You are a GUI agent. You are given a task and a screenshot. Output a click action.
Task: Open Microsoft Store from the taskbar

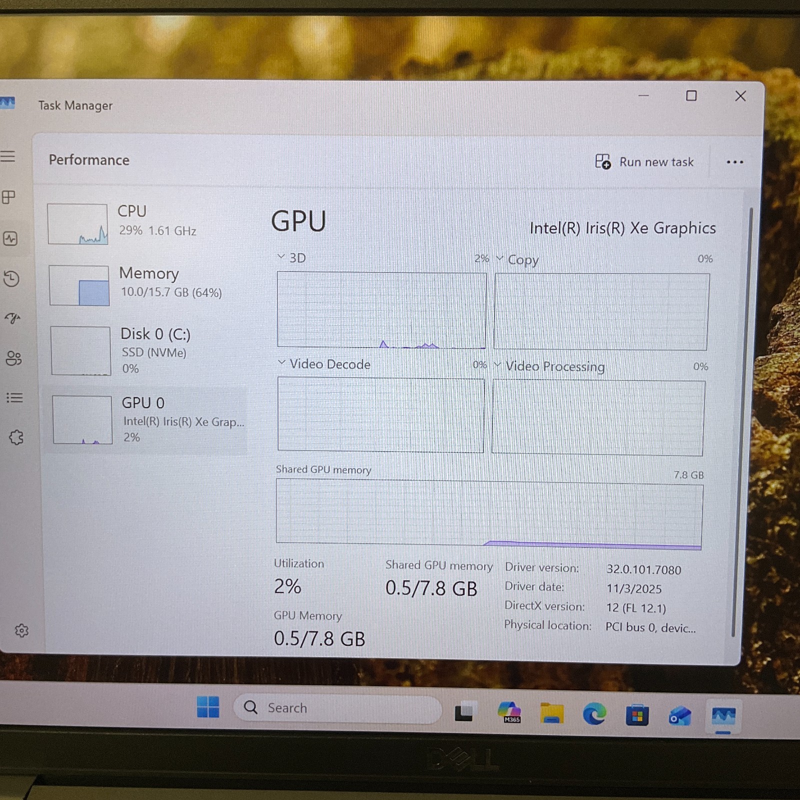(x=637, y=715)
